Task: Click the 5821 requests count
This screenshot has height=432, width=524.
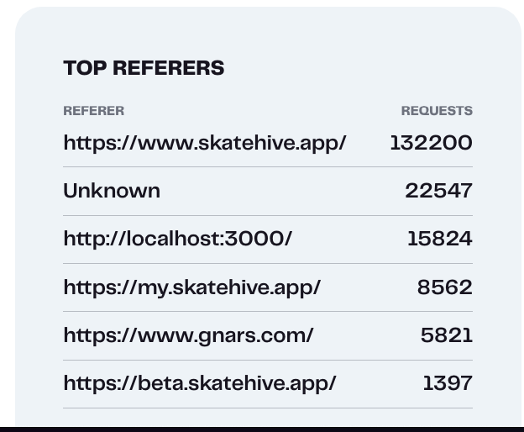Action: pos(446,335)
